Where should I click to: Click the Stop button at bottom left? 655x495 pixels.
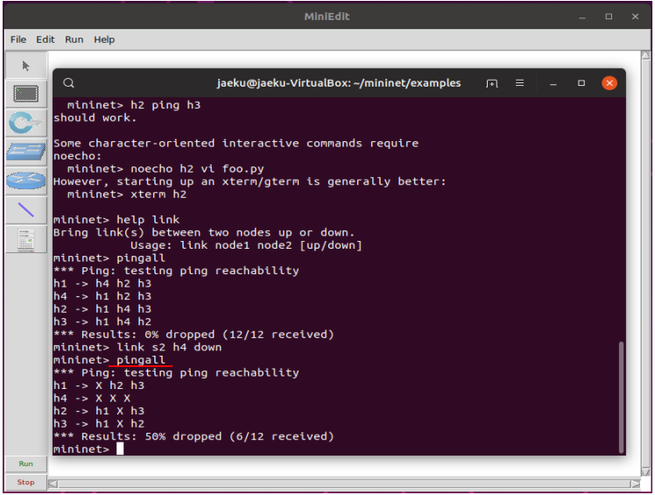click(x=26, y=482)
